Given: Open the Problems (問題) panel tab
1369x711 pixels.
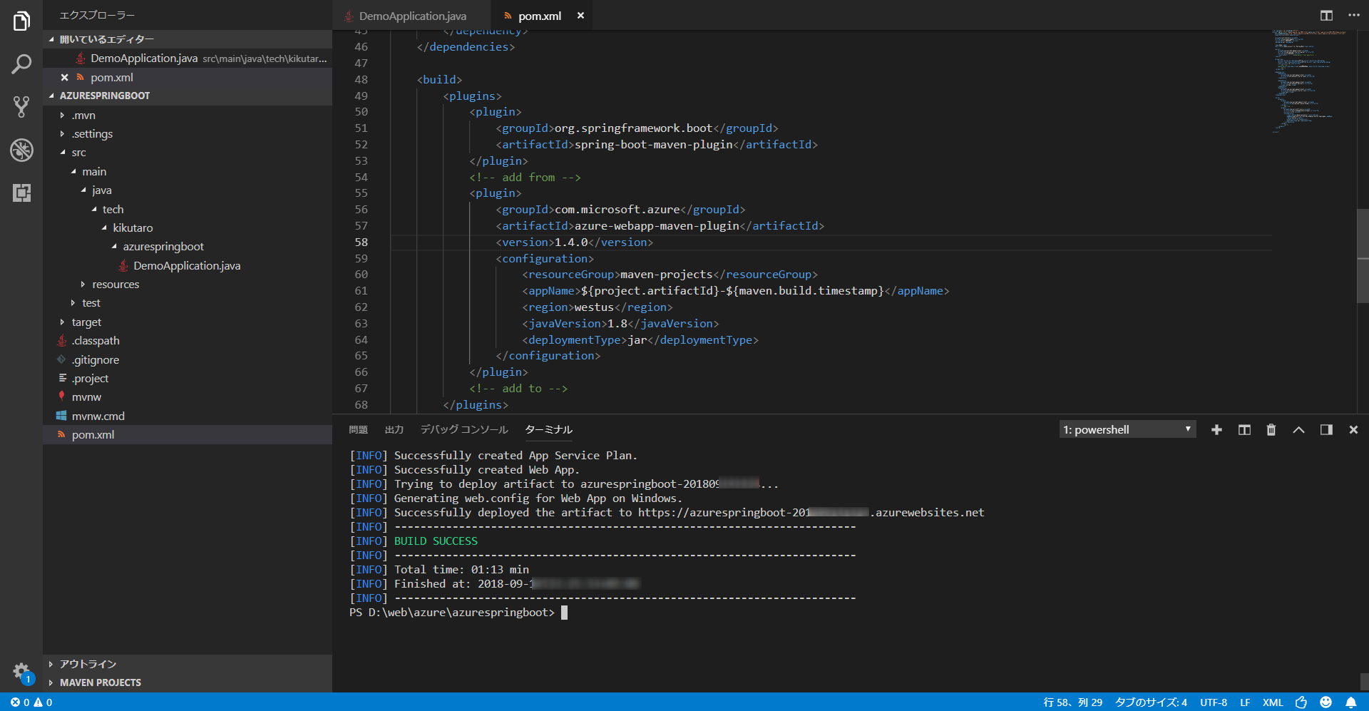Looking at the screenshot, I should click(358, 429).
